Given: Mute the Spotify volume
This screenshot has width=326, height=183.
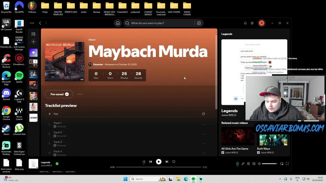Looking at the screenshot, I should point(259,164).
